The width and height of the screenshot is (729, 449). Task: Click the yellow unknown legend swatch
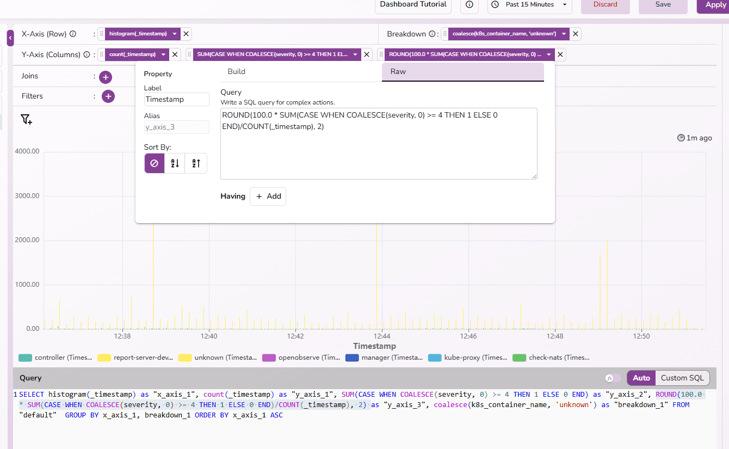tap(186, 358)
